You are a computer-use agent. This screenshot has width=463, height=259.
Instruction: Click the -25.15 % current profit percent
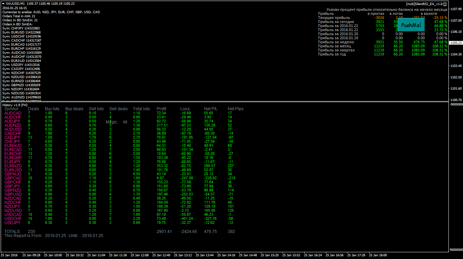pyautogui.click(x=440, y=18)
